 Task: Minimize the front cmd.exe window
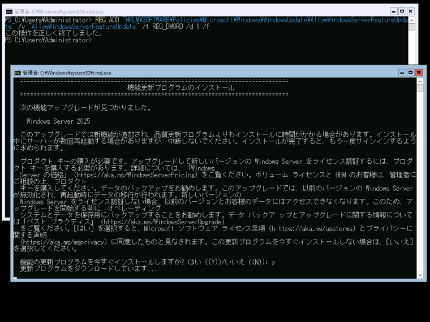(x=402, y=72)
